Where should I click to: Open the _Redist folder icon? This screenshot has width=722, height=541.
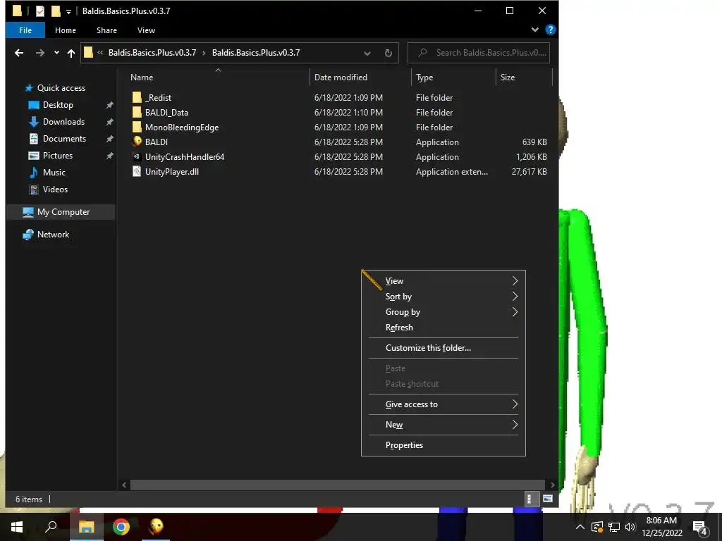point(137,97)
